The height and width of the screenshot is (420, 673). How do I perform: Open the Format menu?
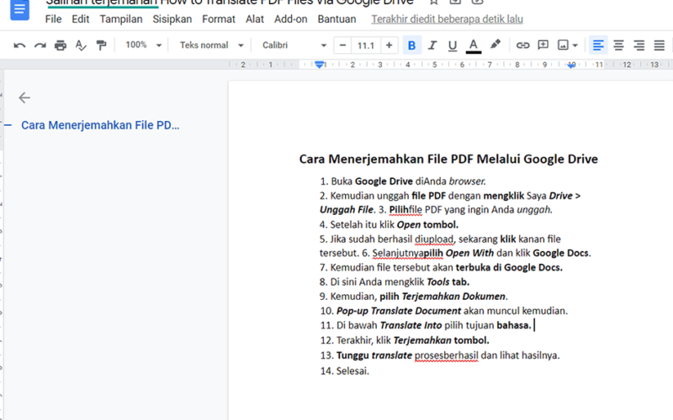tap(219, 19)
